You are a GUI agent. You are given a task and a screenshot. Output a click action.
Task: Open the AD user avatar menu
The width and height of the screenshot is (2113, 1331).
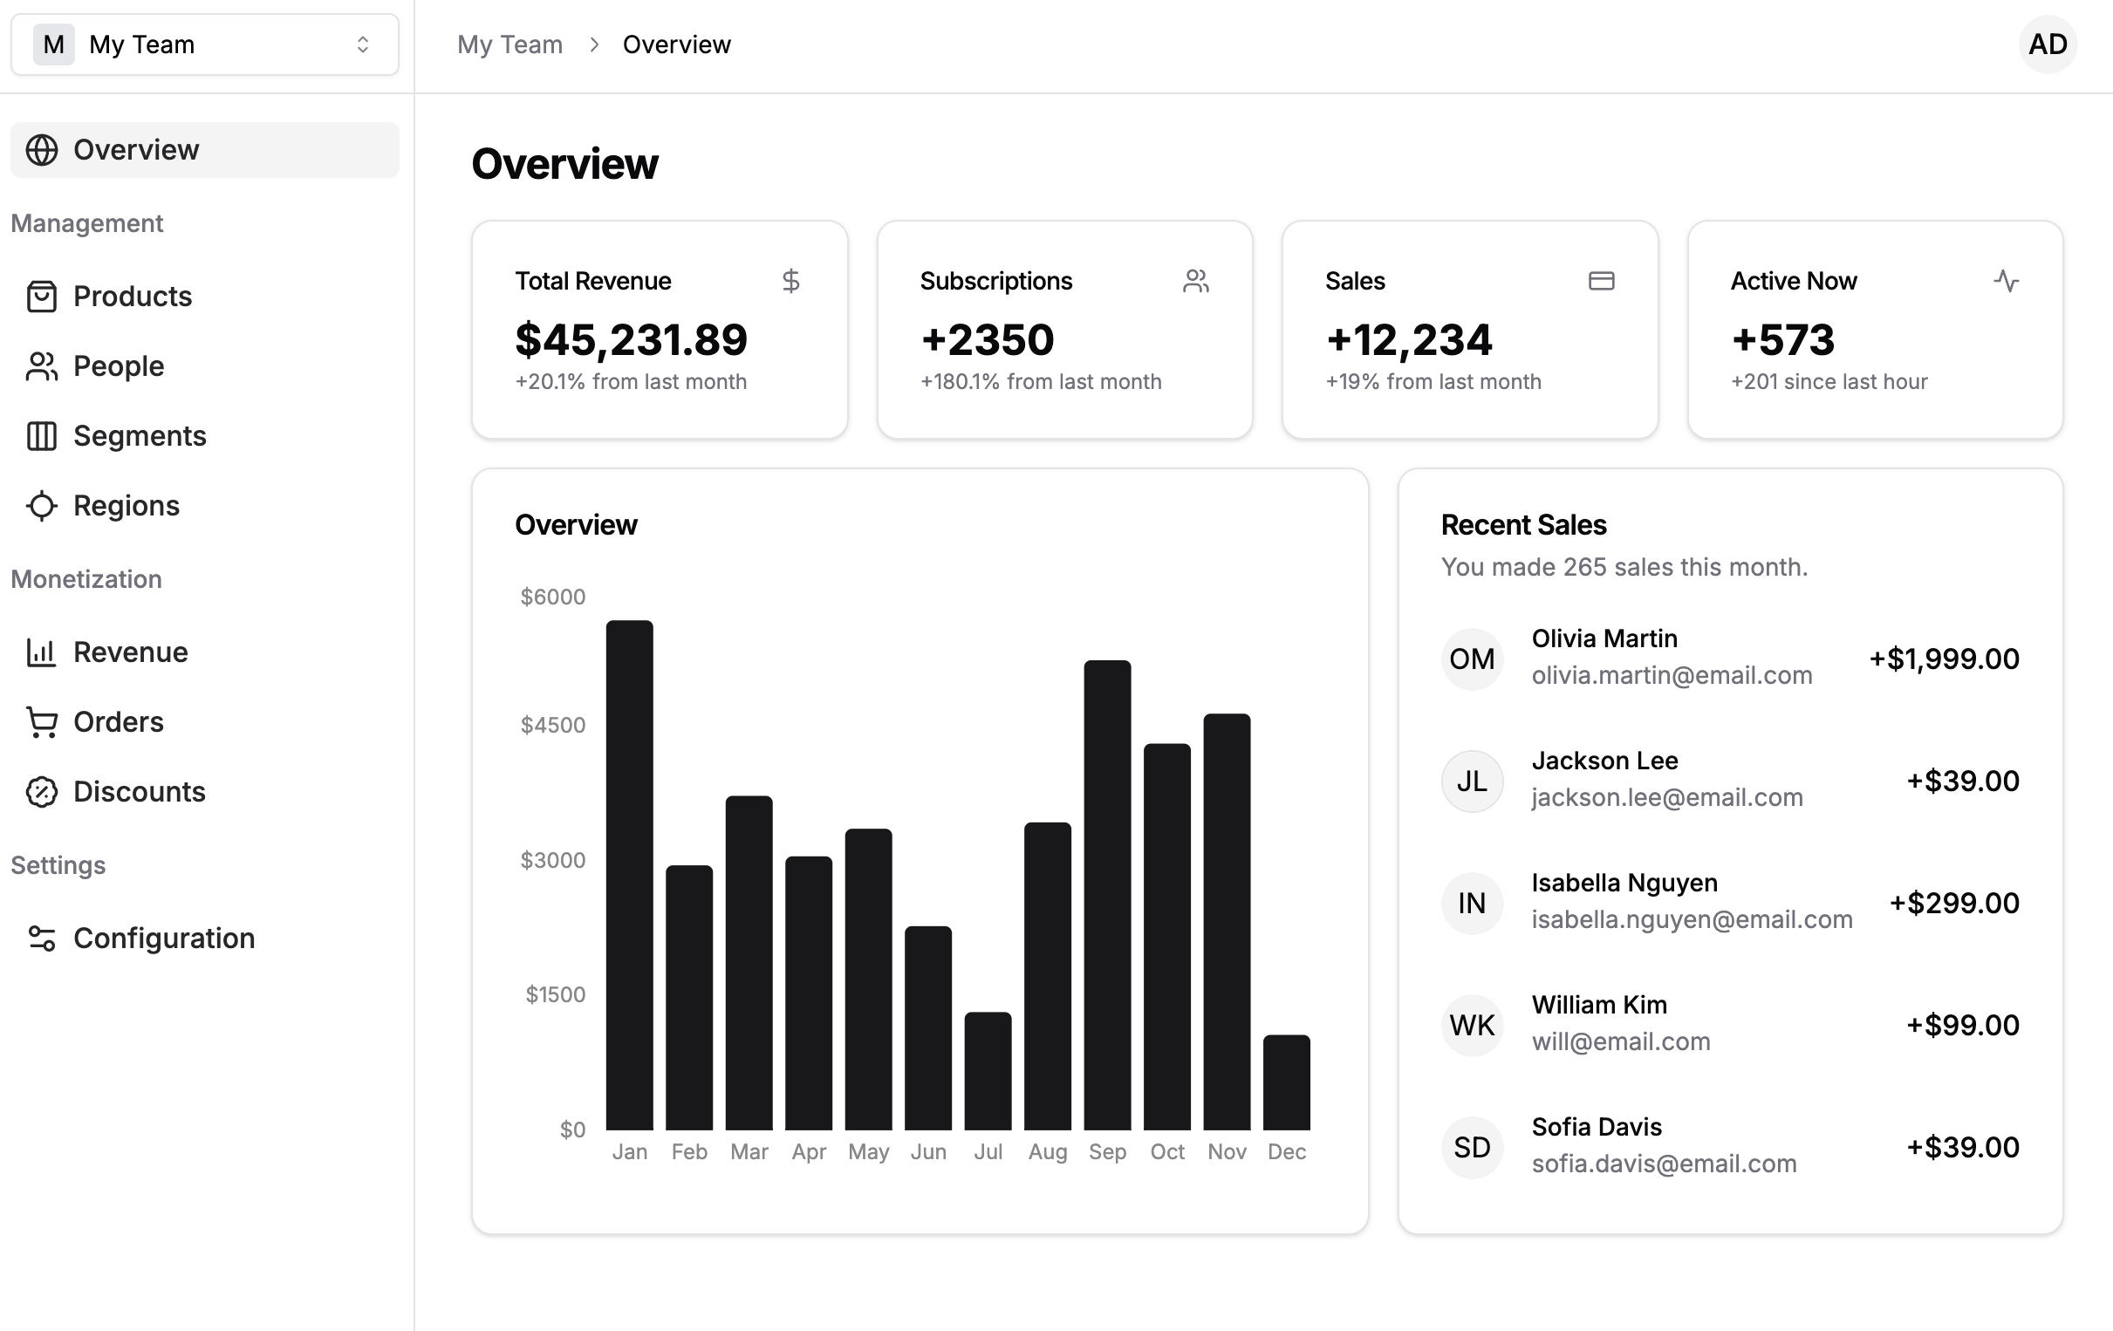tap(2048, 44)
